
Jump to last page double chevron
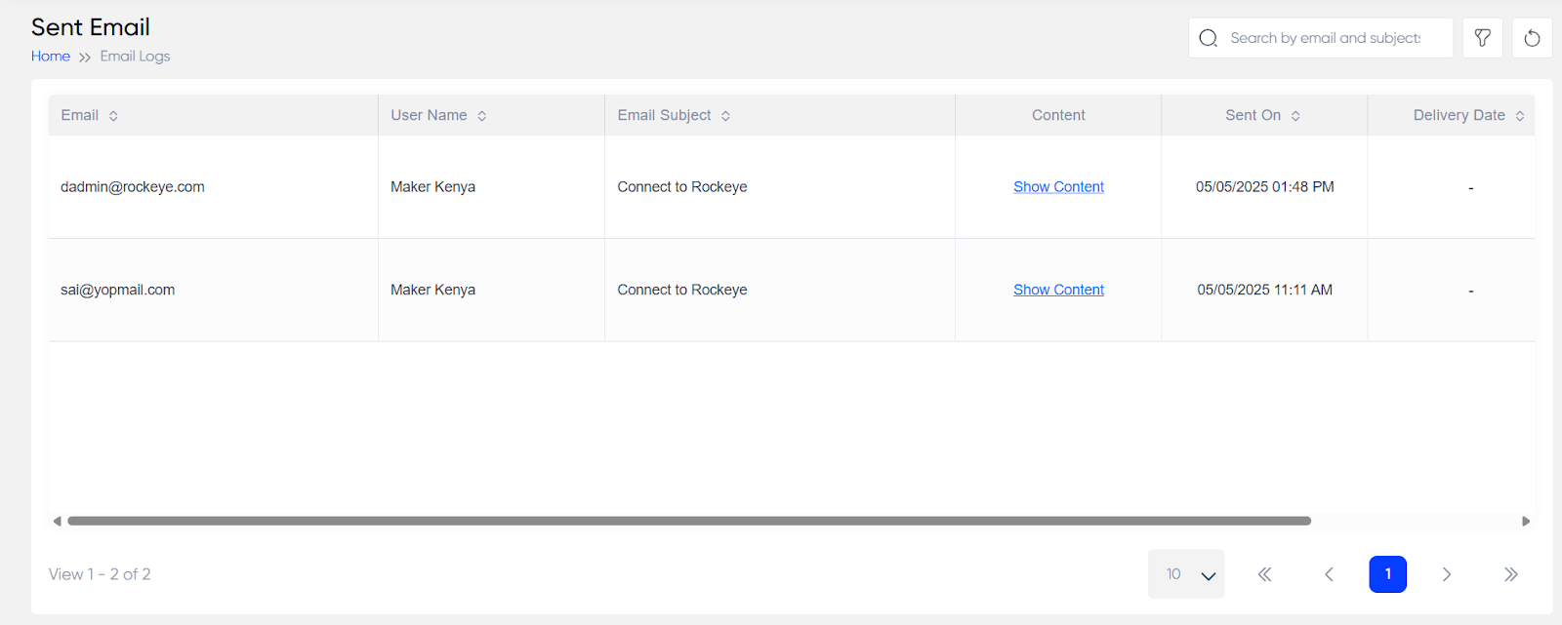click(1510, 574)
